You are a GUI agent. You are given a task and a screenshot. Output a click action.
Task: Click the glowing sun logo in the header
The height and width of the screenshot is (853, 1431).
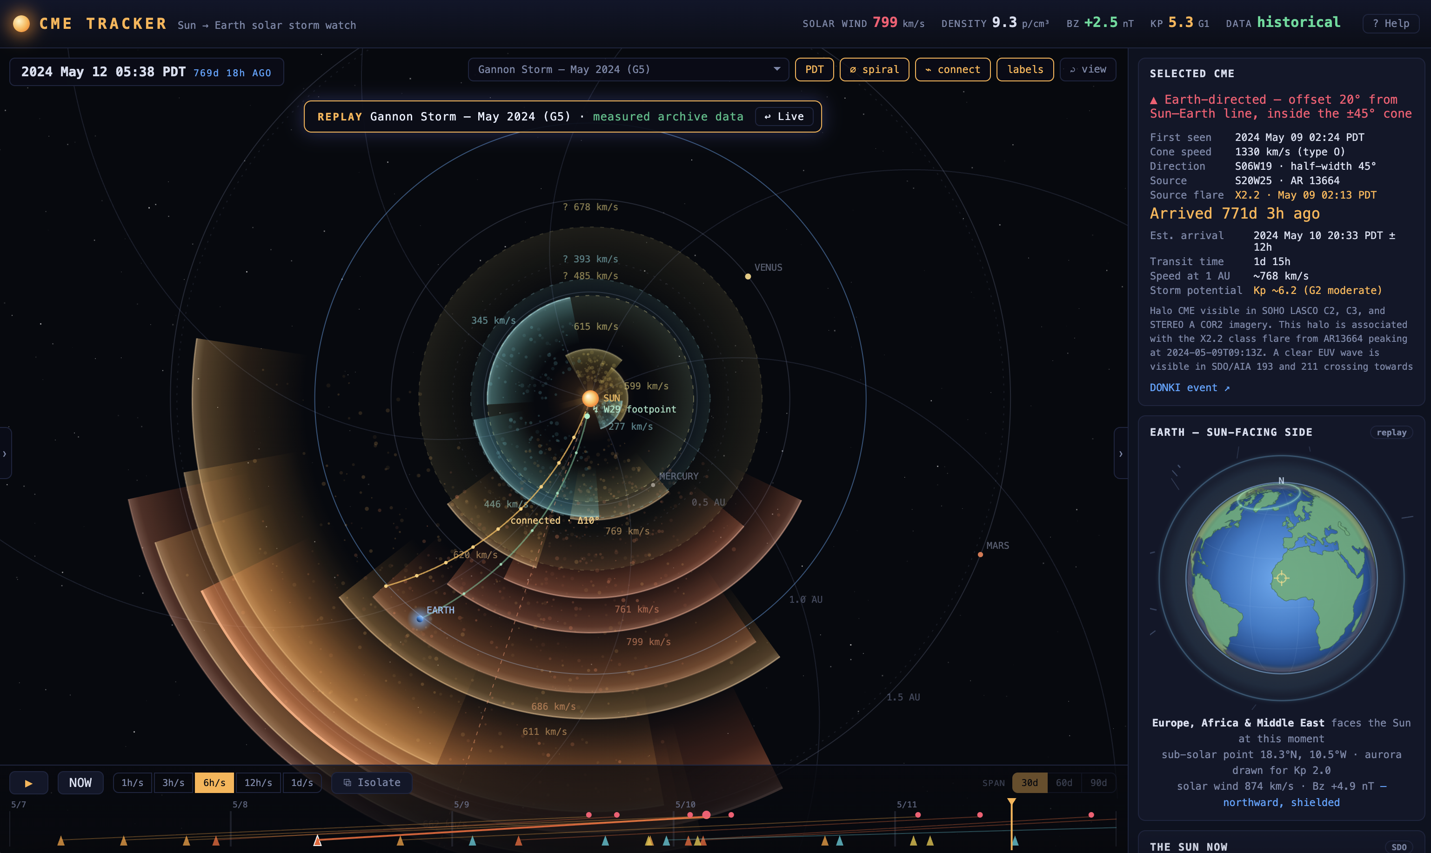pyautogui.click(x=21, y=24)
